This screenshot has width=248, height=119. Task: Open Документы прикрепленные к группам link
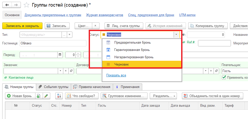coord(53,15)
